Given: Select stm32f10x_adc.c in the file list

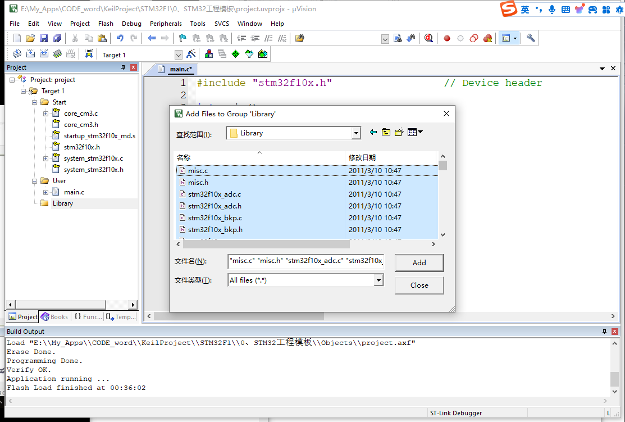Looking at the screenshot, I should [215, 194].
